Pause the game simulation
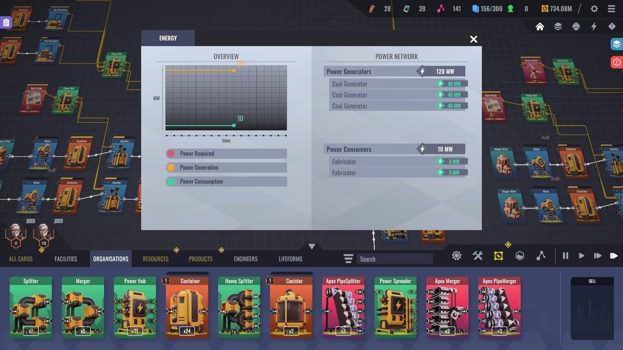This screenshot has height=350, width=623. coord(565,256)
